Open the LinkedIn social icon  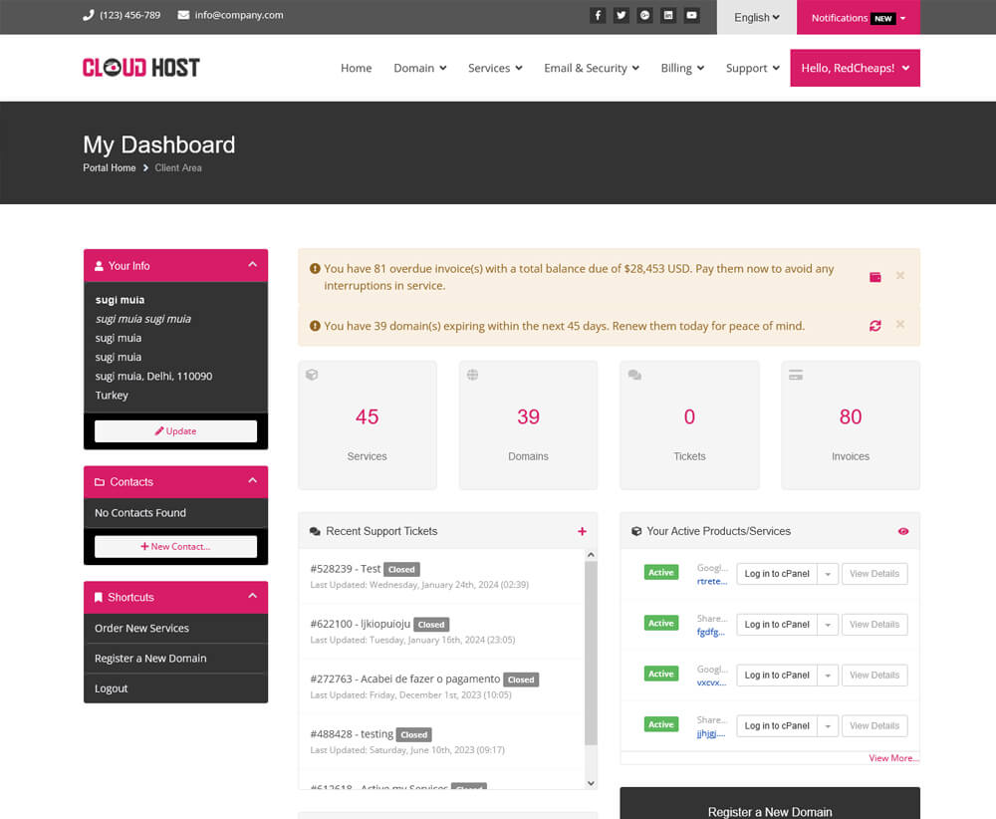coord(668,15)
